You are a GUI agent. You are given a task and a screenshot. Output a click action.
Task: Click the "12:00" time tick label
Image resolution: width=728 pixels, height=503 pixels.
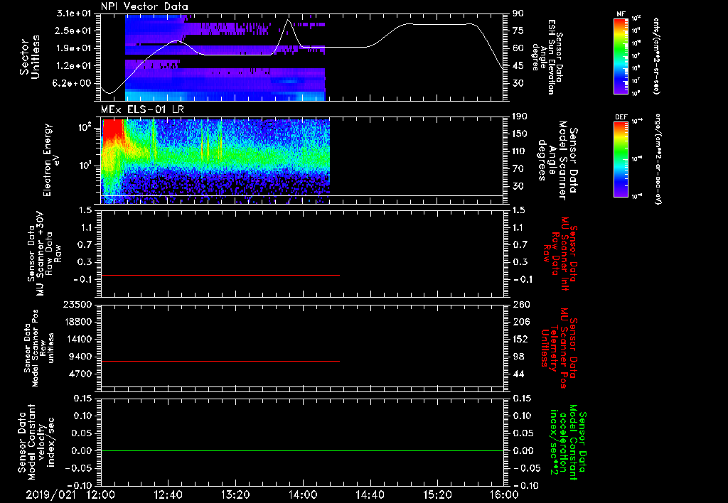click(x=101, y=495)
